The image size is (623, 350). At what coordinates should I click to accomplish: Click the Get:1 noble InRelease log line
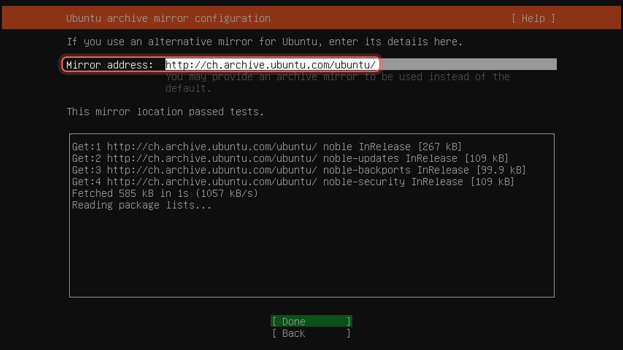pyautogui.click(x=267, y=147)
